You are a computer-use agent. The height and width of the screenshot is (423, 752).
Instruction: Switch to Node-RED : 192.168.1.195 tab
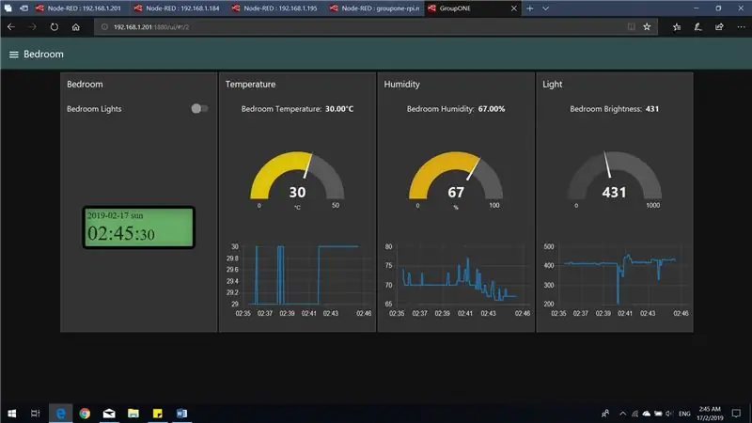click(275, 8)
